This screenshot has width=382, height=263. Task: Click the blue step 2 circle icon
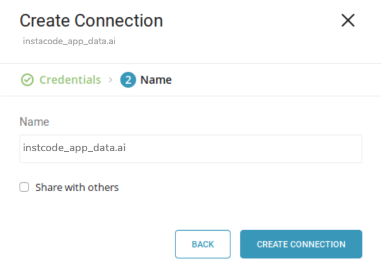tap(128, 79)
